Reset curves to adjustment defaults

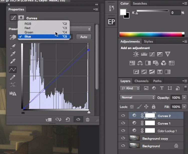click(x=68, y=119)
